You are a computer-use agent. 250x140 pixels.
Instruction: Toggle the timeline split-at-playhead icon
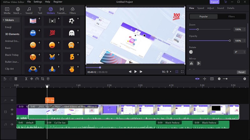tap(205, 79)
